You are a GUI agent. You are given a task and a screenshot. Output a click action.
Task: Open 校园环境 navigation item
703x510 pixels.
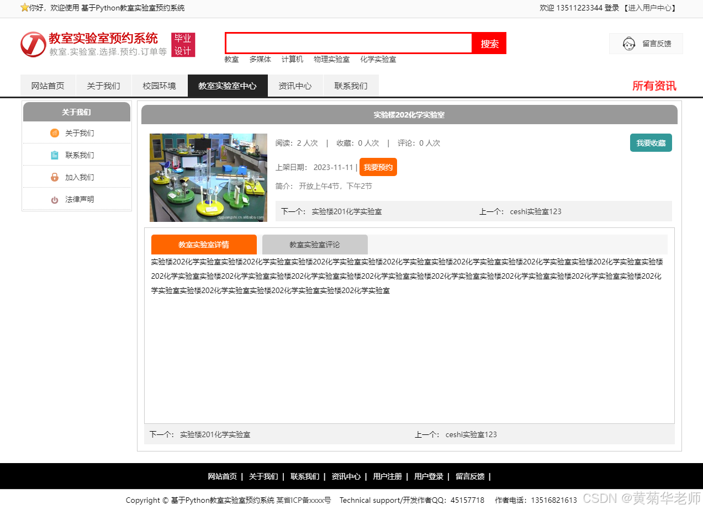click(x=159, y=86)
